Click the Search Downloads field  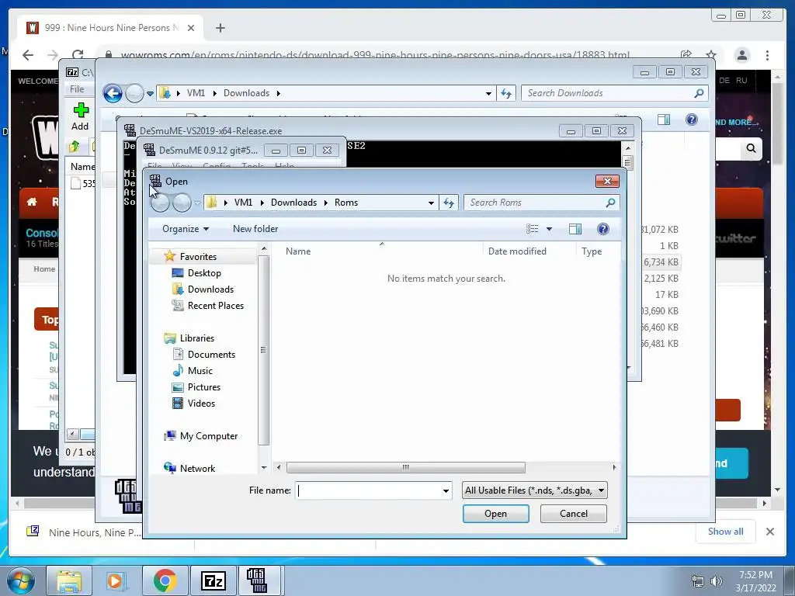click(x=607, y=93)
